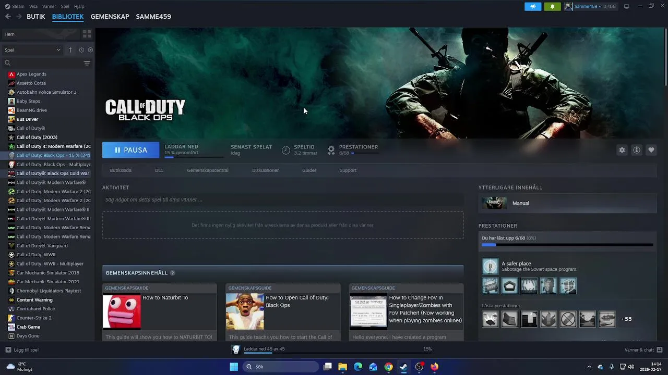Click the Windows taskbar Sök search box
The image size is (668, 375).
coord(280,367)
